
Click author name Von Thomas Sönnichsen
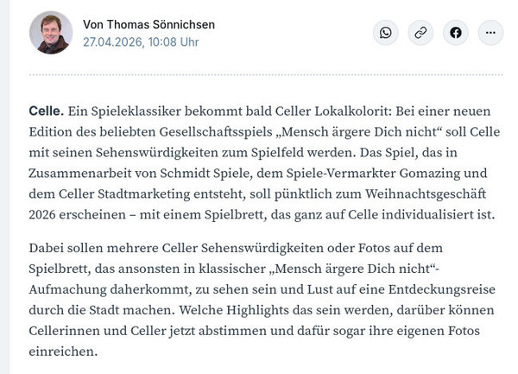(x=148, y=24)
